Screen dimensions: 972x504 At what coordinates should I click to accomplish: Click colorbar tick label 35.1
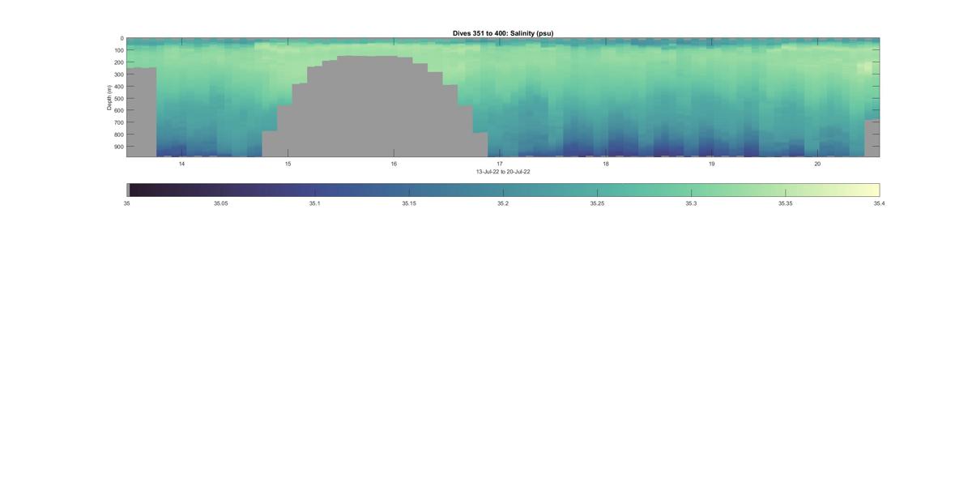[x=314, y=203]
